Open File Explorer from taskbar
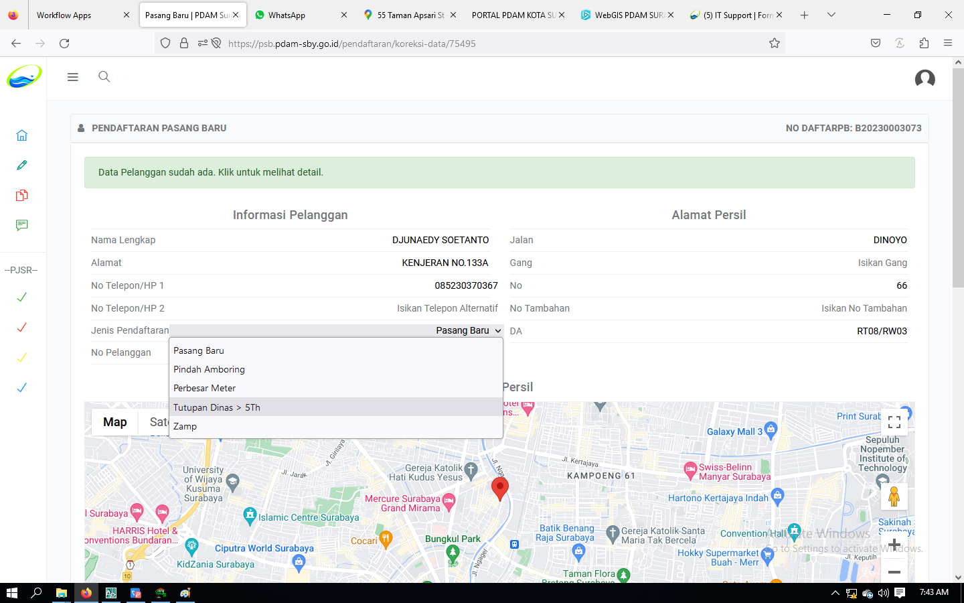The height and width of the screenshot is (603, 964). click(61, 593)
